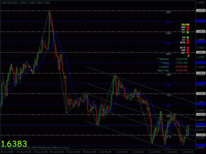Click the red M30 trend indicator square

point(188,43)
